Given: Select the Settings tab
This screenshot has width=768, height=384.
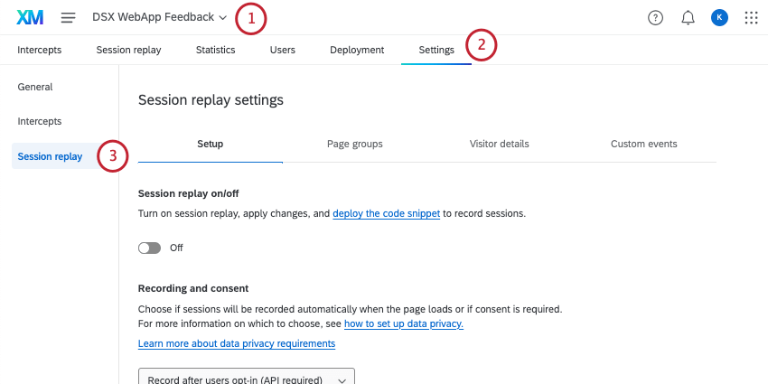Looking at the screenshot, I should click(x=436, y=50).
